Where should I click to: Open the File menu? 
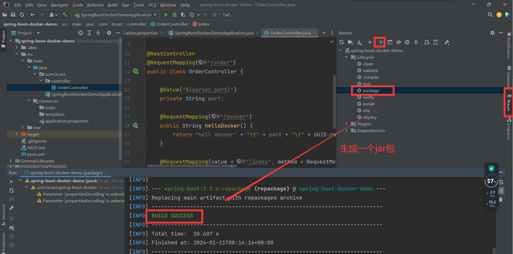point(18,5)
